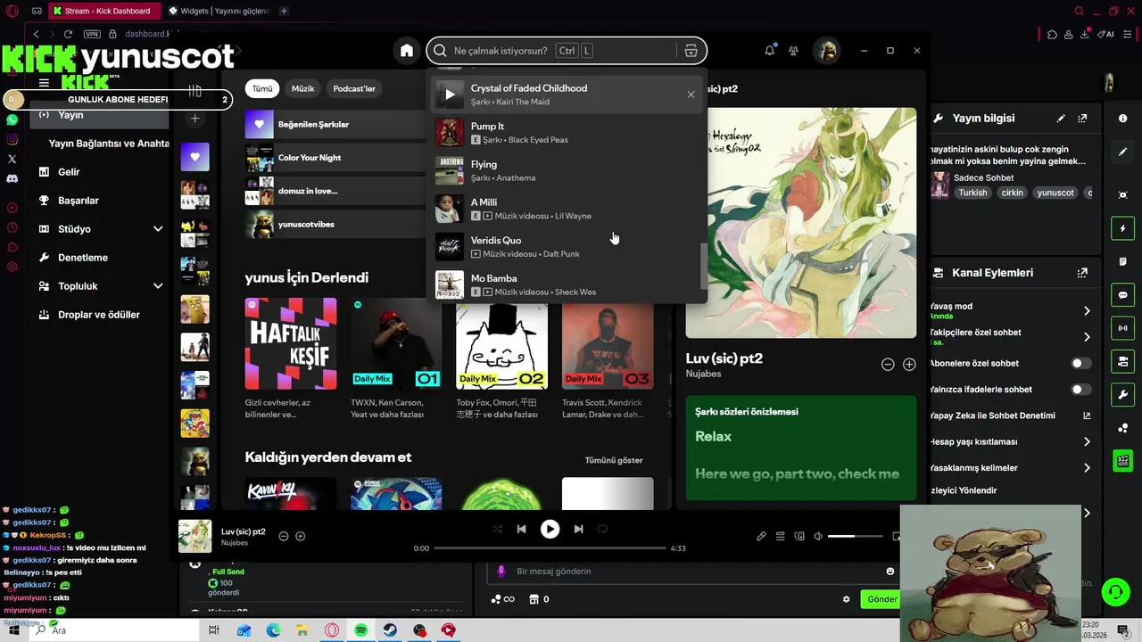Go to Spotify Home via house icon
Screen dimensions: 1142x642
(407, 51)
